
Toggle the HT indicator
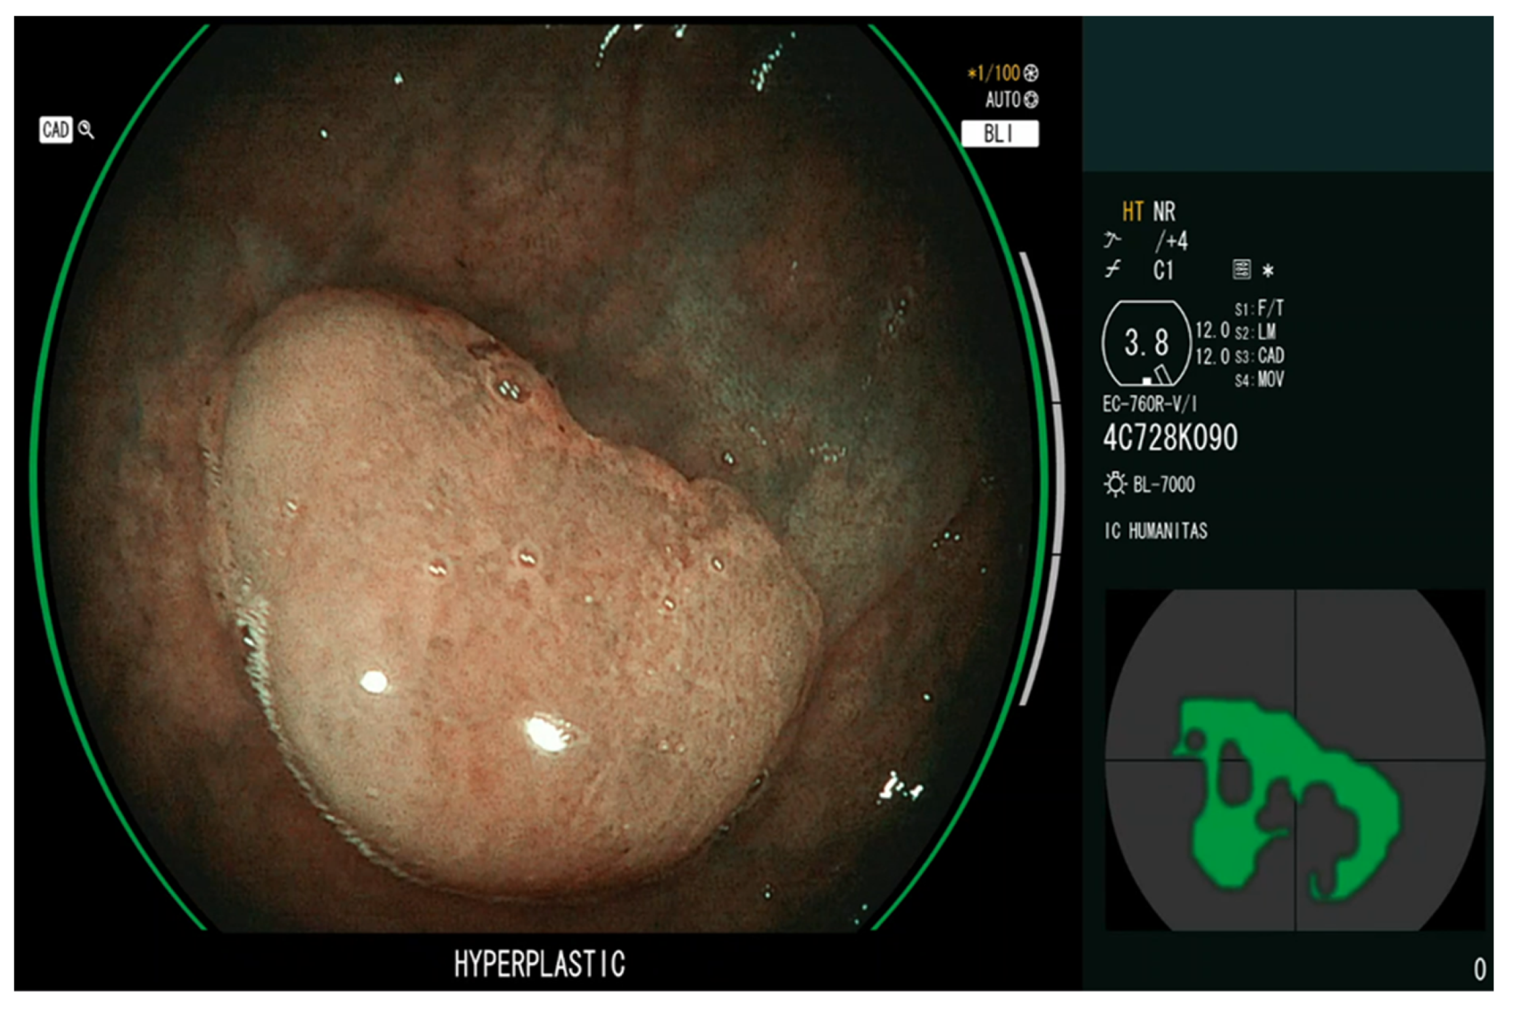tap(1132, 212)
